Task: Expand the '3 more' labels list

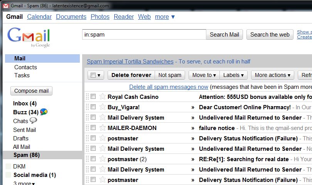Action: [x=24, y=183]
